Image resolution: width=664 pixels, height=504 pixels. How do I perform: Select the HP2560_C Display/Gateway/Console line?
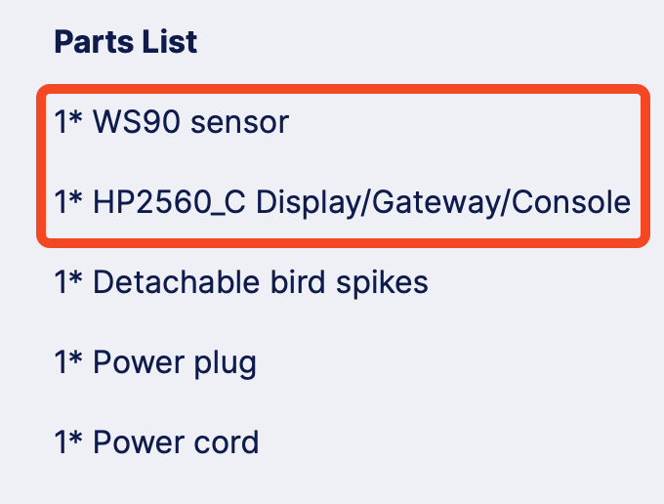tap(342, 203)
